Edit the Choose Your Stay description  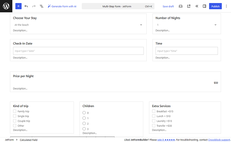tap(20, 30)
